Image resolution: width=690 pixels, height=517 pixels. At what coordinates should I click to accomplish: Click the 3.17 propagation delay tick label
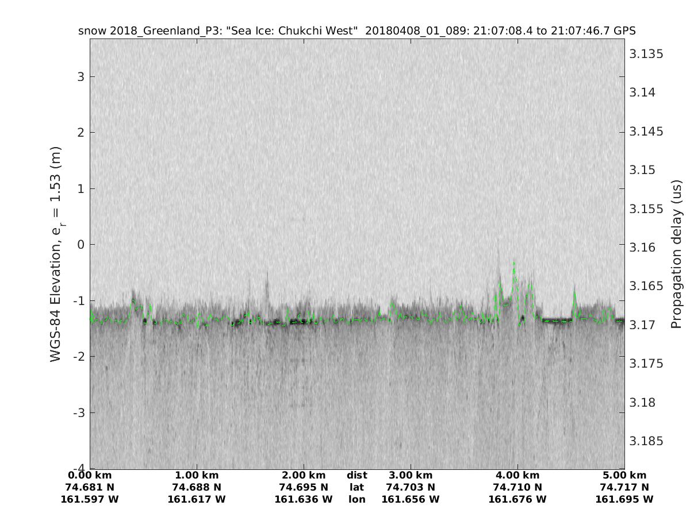642,325
